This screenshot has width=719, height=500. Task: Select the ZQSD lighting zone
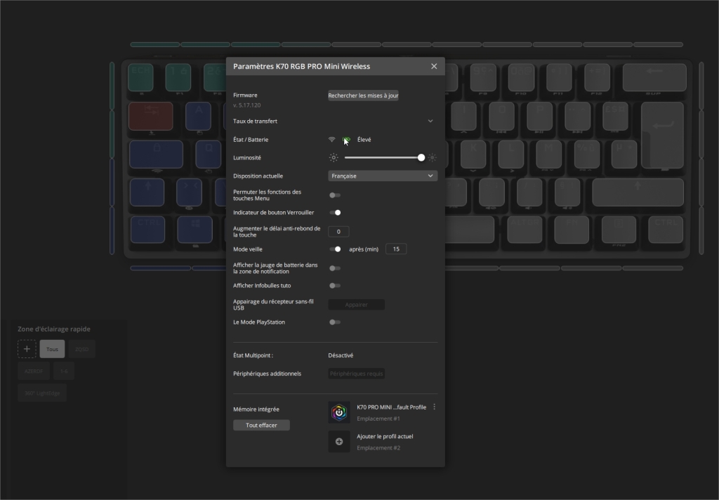pos(81,349)
